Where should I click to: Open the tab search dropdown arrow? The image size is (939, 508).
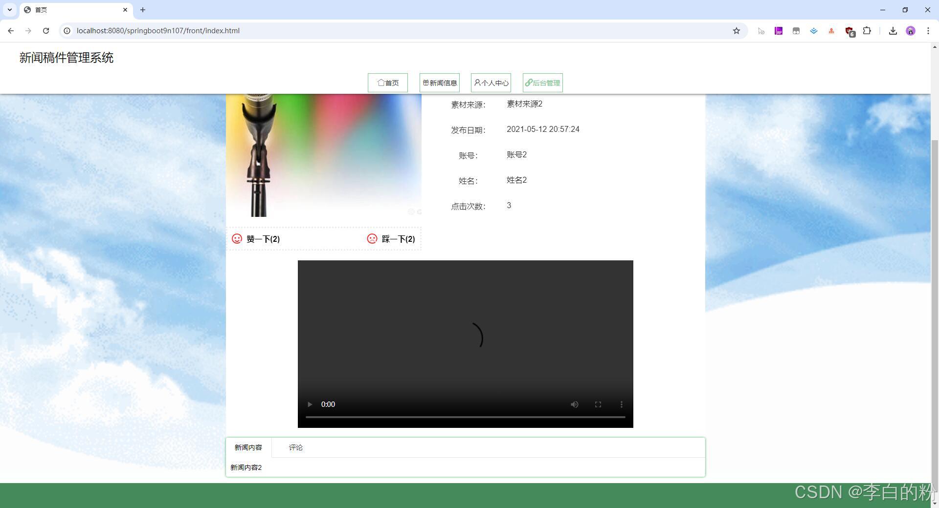pyautogui.click(x=10, y=10)
